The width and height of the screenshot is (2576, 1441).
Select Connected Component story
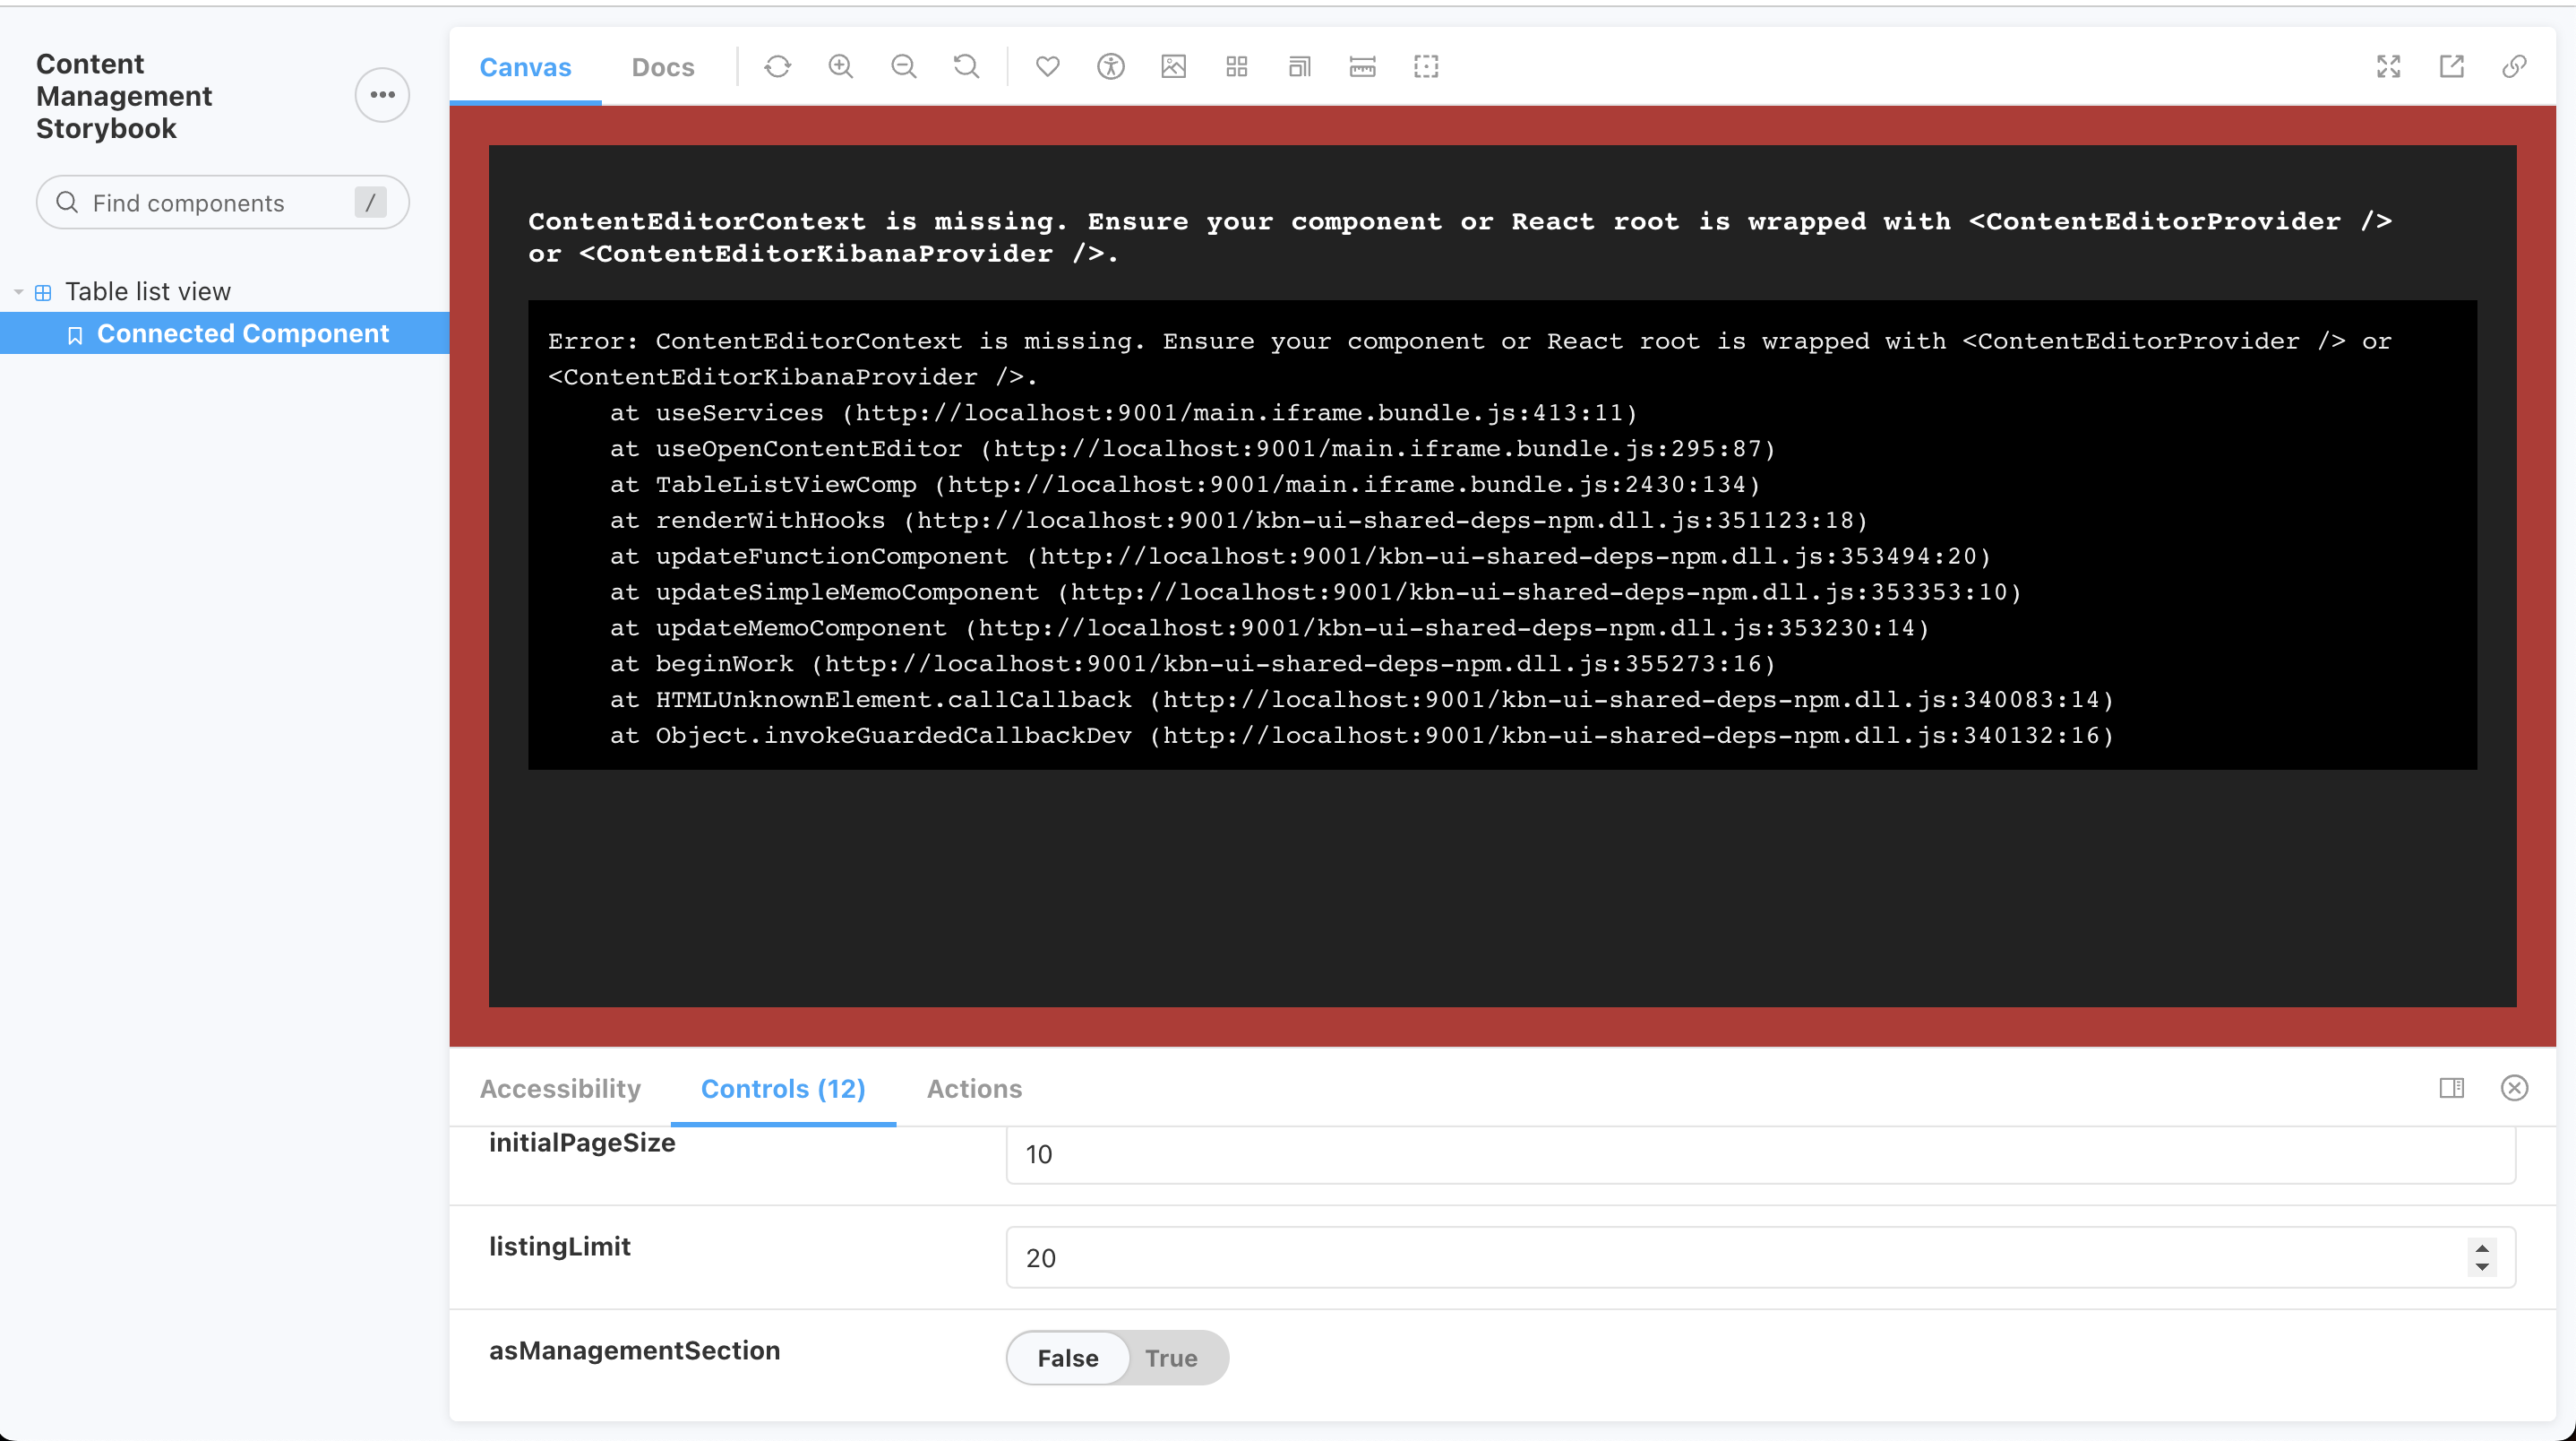(x=225, y=333)
